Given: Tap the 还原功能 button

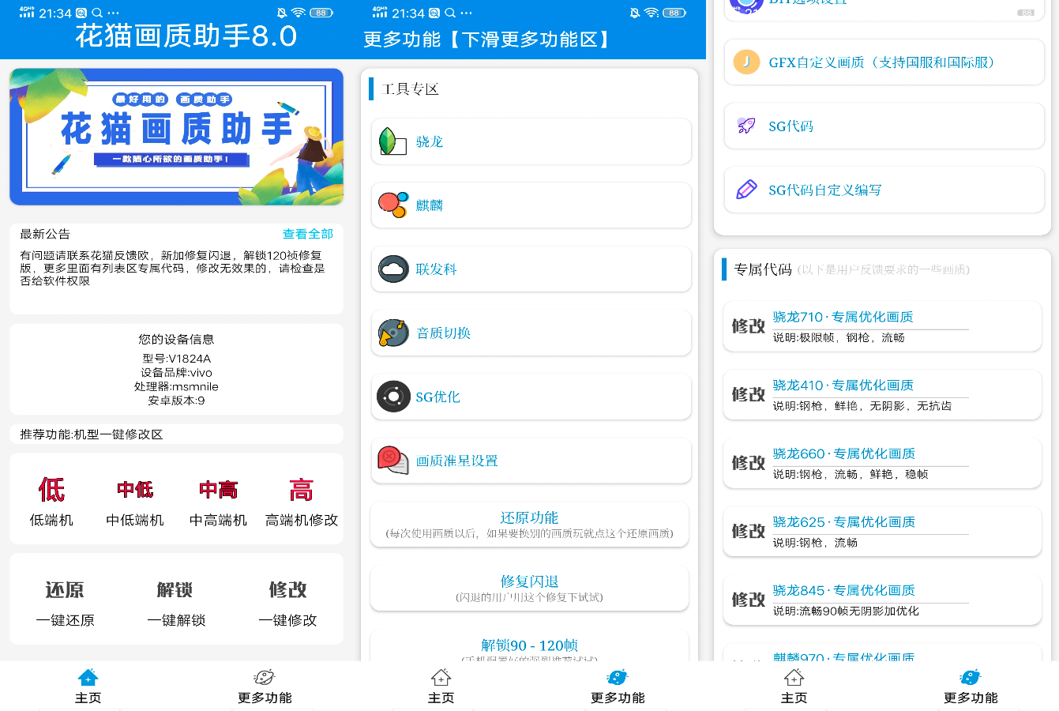Looking at the screenshot, I should coord(529,525).
